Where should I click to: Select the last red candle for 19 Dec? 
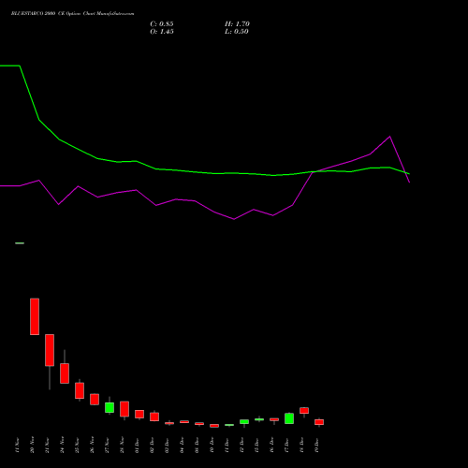click(x=319, y=422)
